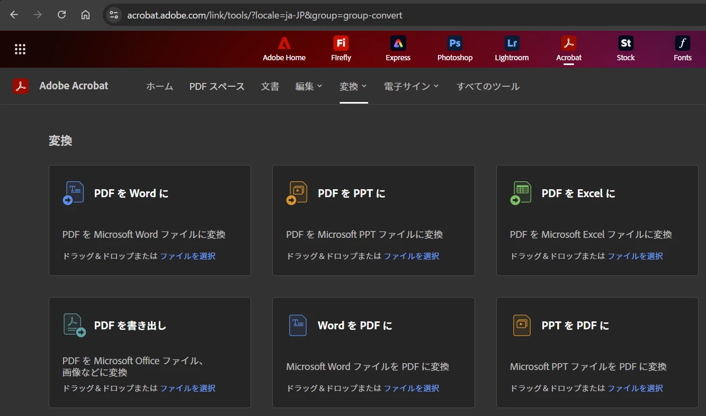
Task: Open the PDF を PPT に tool card
Action: pos(373,220)
